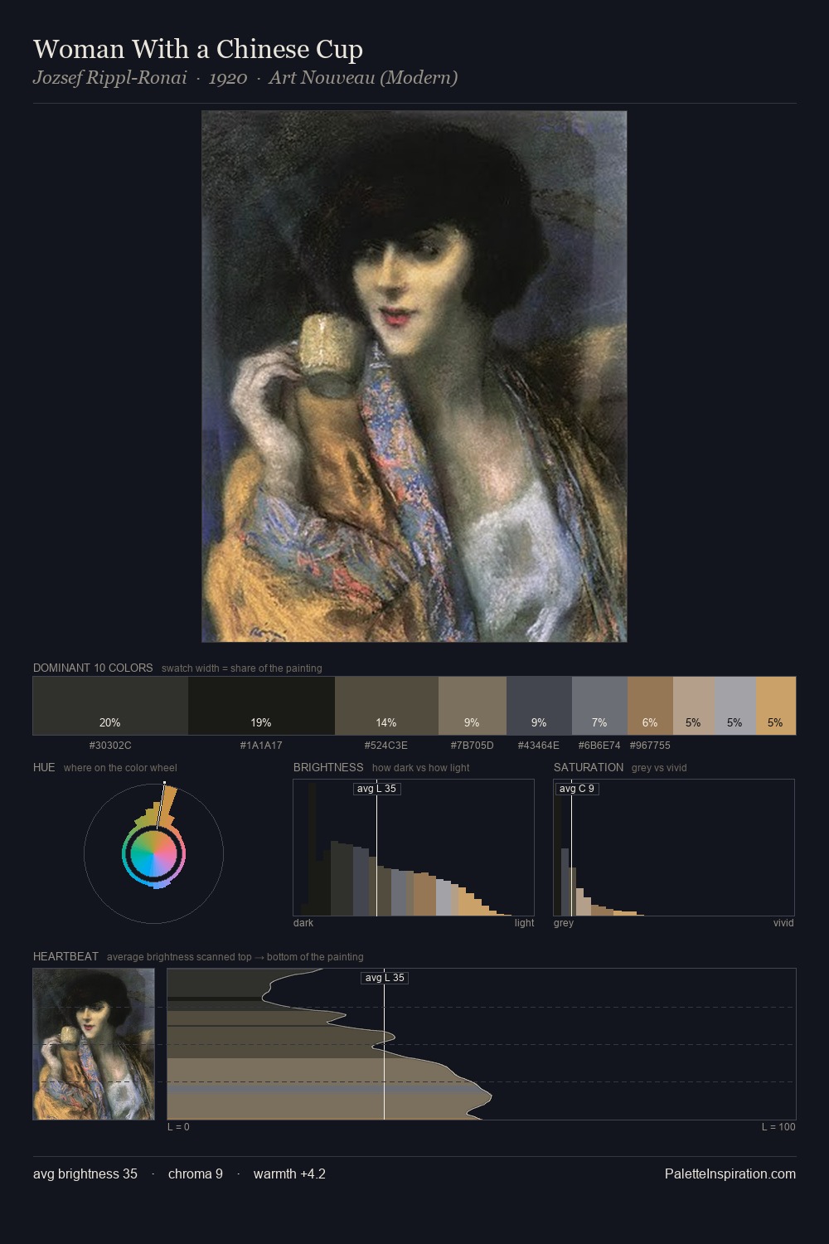Pick the 6% tan-brown swatch #967755

pos(650,706)
